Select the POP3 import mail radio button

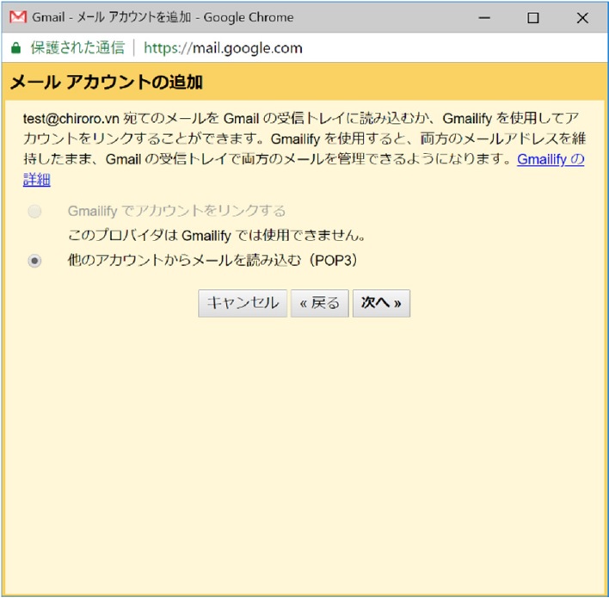34,261
